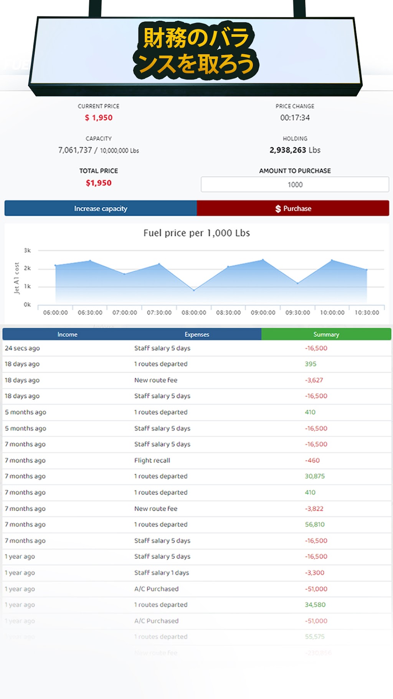Click the Fuel price chart title
Image resolution: width=393 pixels, height=699 pixels.
(x=196, y=233)
